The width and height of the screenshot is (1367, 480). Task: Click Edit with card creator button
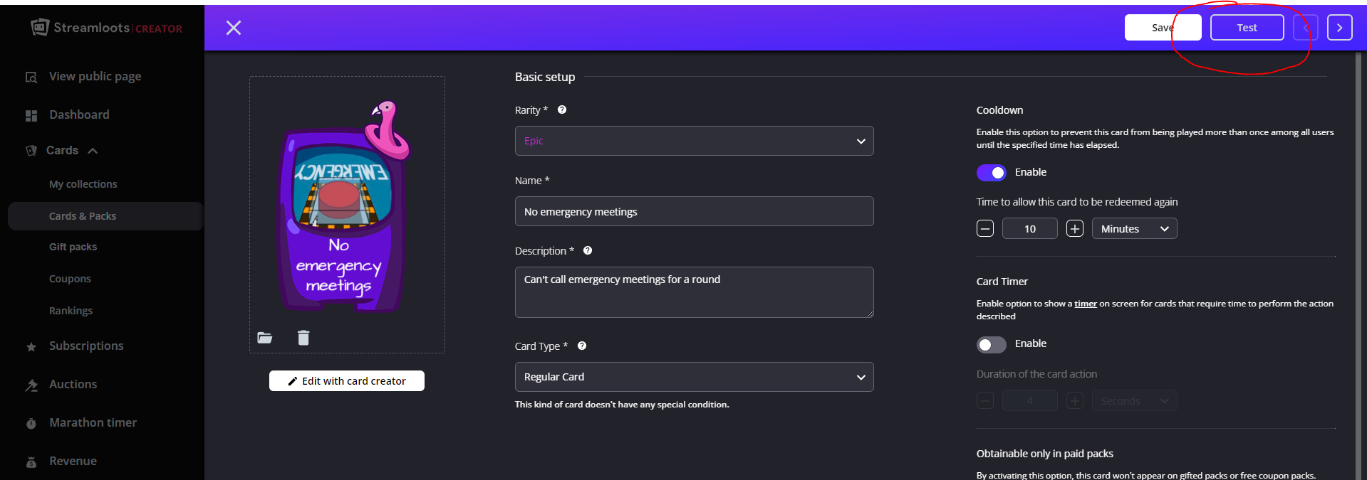(347, 381)
